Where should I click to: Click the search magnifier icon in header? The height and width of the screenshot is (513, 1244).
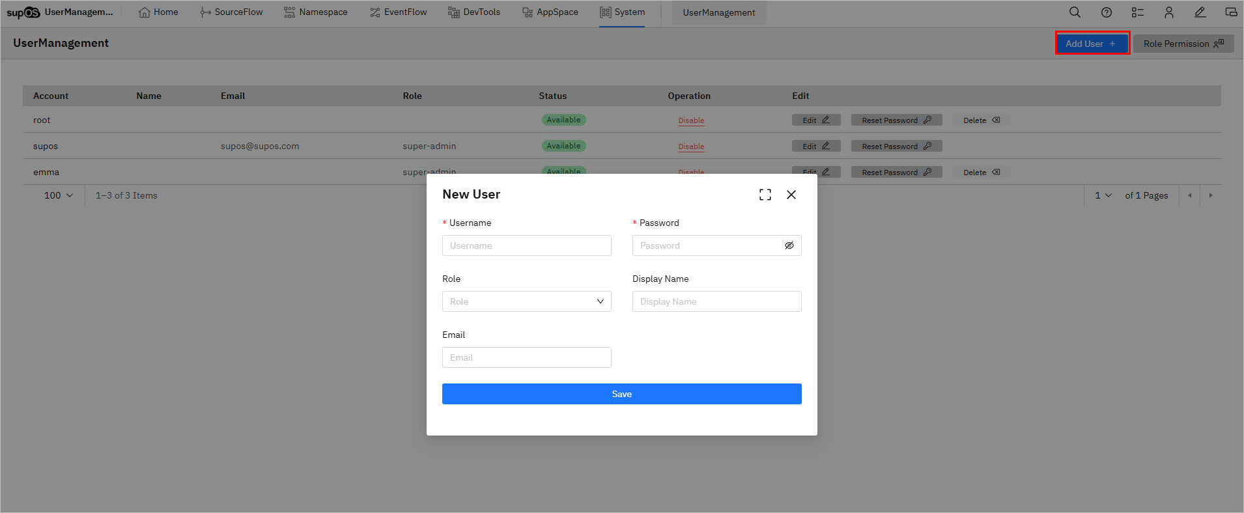click(x=1075, y=12)
